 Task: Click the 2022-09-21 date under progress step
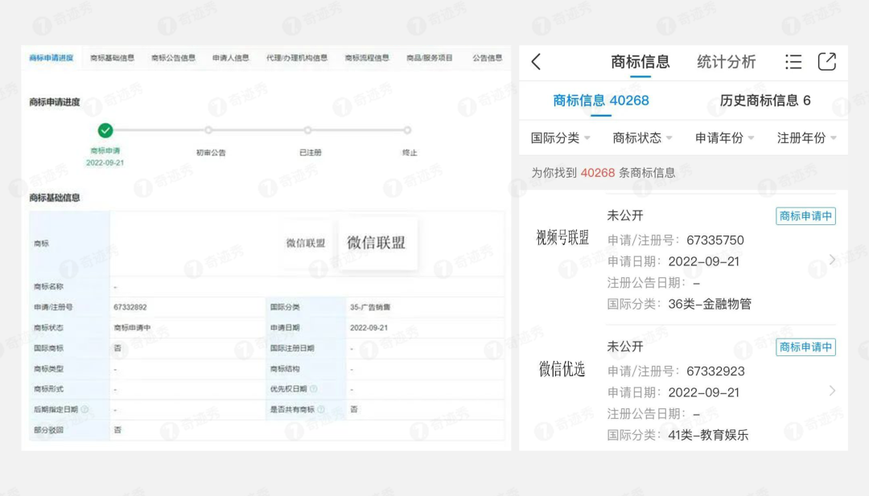(105, 162)
